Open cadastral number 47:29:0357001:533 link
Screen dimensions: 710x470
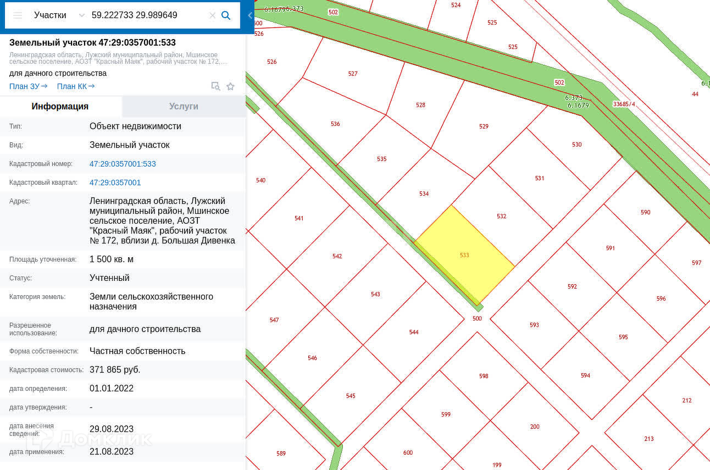[123, 164]
